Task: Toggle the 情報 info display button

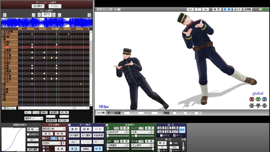Action: (227, 9)
